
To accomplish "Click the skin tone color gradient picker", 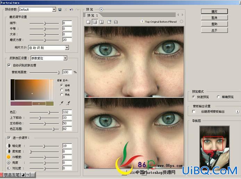I will (32, 90).
